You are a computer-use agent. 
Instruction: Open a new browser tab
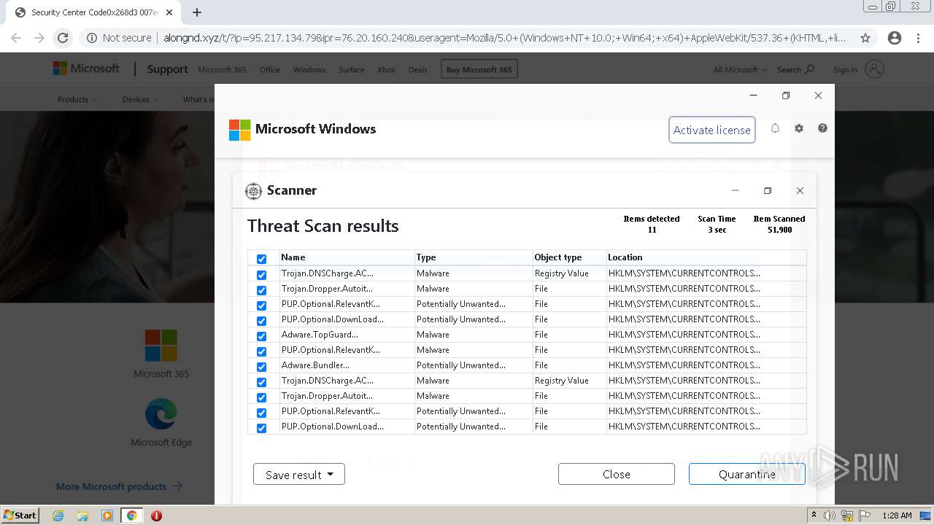tap(197, 12)
